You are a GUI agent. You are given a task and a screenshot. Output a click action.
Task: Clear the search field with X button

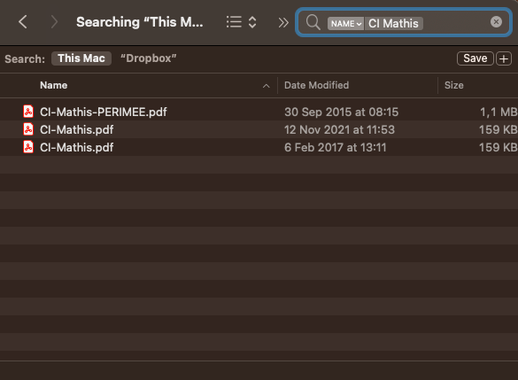coord(496,22)
